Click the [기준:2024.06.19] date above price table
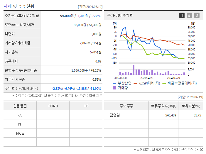This screenshot has width=206, height=154. (90, 7)
